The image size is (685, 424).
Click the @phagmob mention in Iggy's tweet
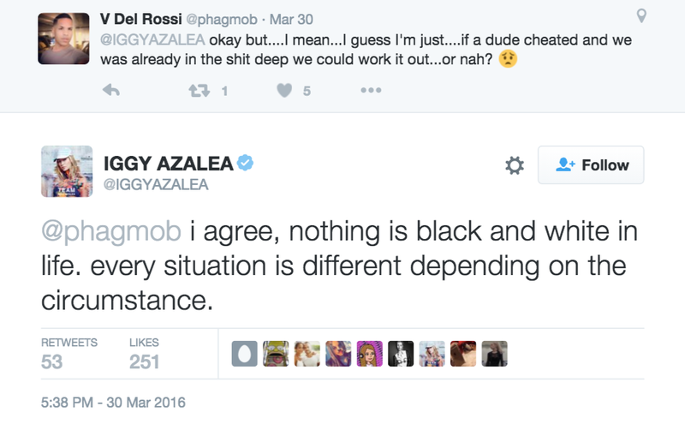pos(111,231)
